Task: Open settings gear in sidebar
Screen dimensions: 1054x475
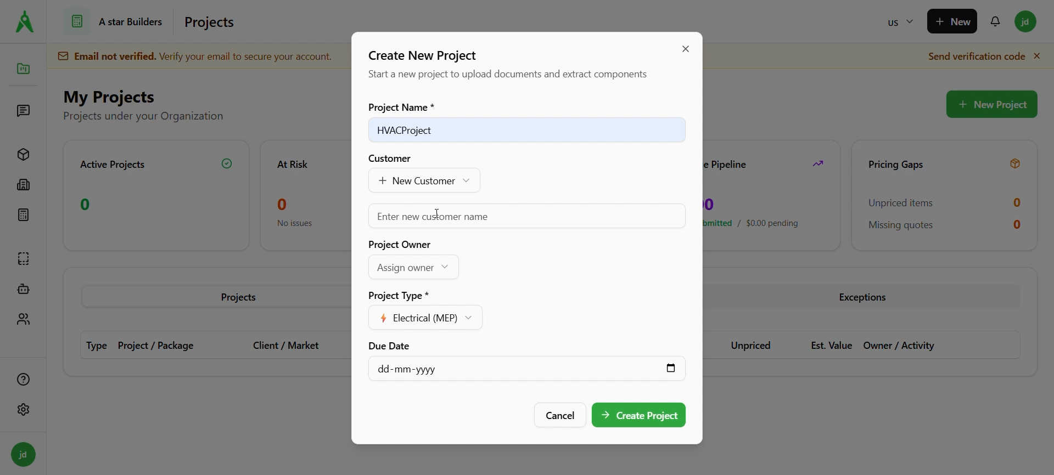Action: point(23,410)
